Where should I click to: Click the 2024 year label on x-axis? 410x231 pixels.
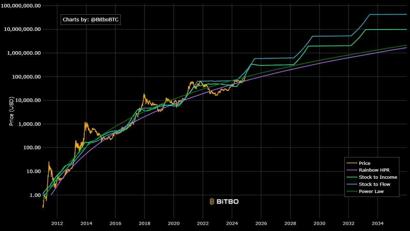coord(232,223)
